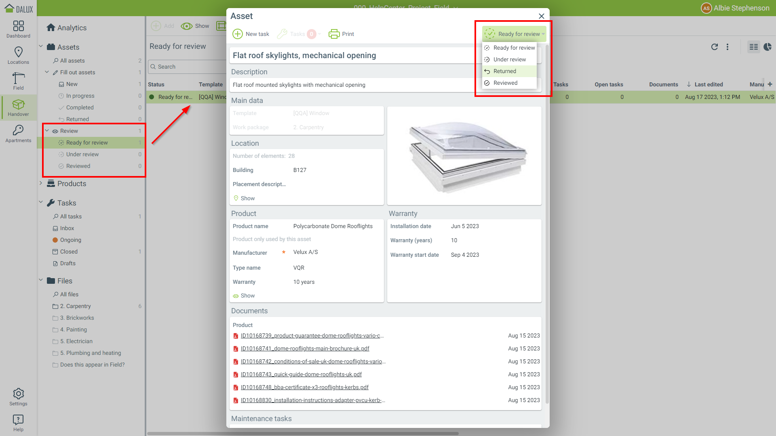Open the Ready for review status dropdown
The width and height of the screenshot is (776, 436).
tap(514, 34)
